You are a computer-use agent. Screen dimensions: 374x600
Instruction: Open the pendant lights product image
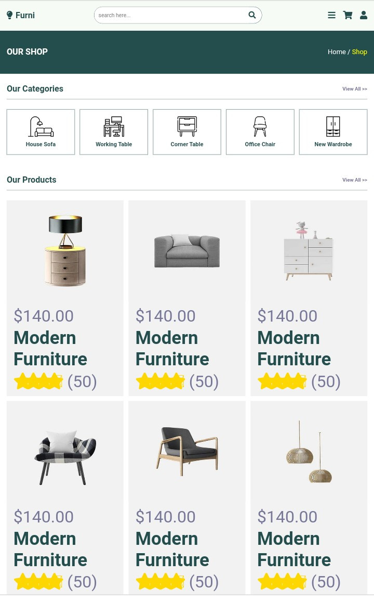(x=309, y=451)
